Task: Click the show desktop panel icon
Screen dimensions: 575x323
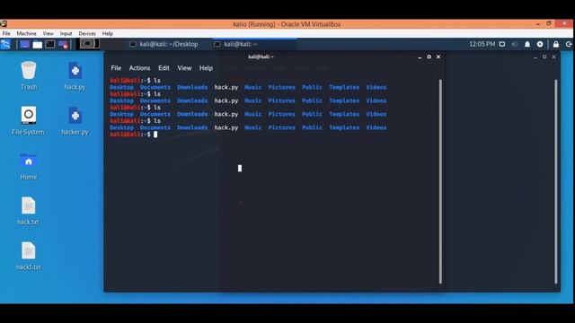Action: [25, 44]
